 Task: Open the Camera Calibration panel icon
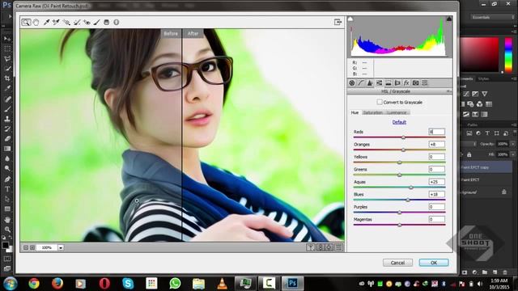click(415, 82)
